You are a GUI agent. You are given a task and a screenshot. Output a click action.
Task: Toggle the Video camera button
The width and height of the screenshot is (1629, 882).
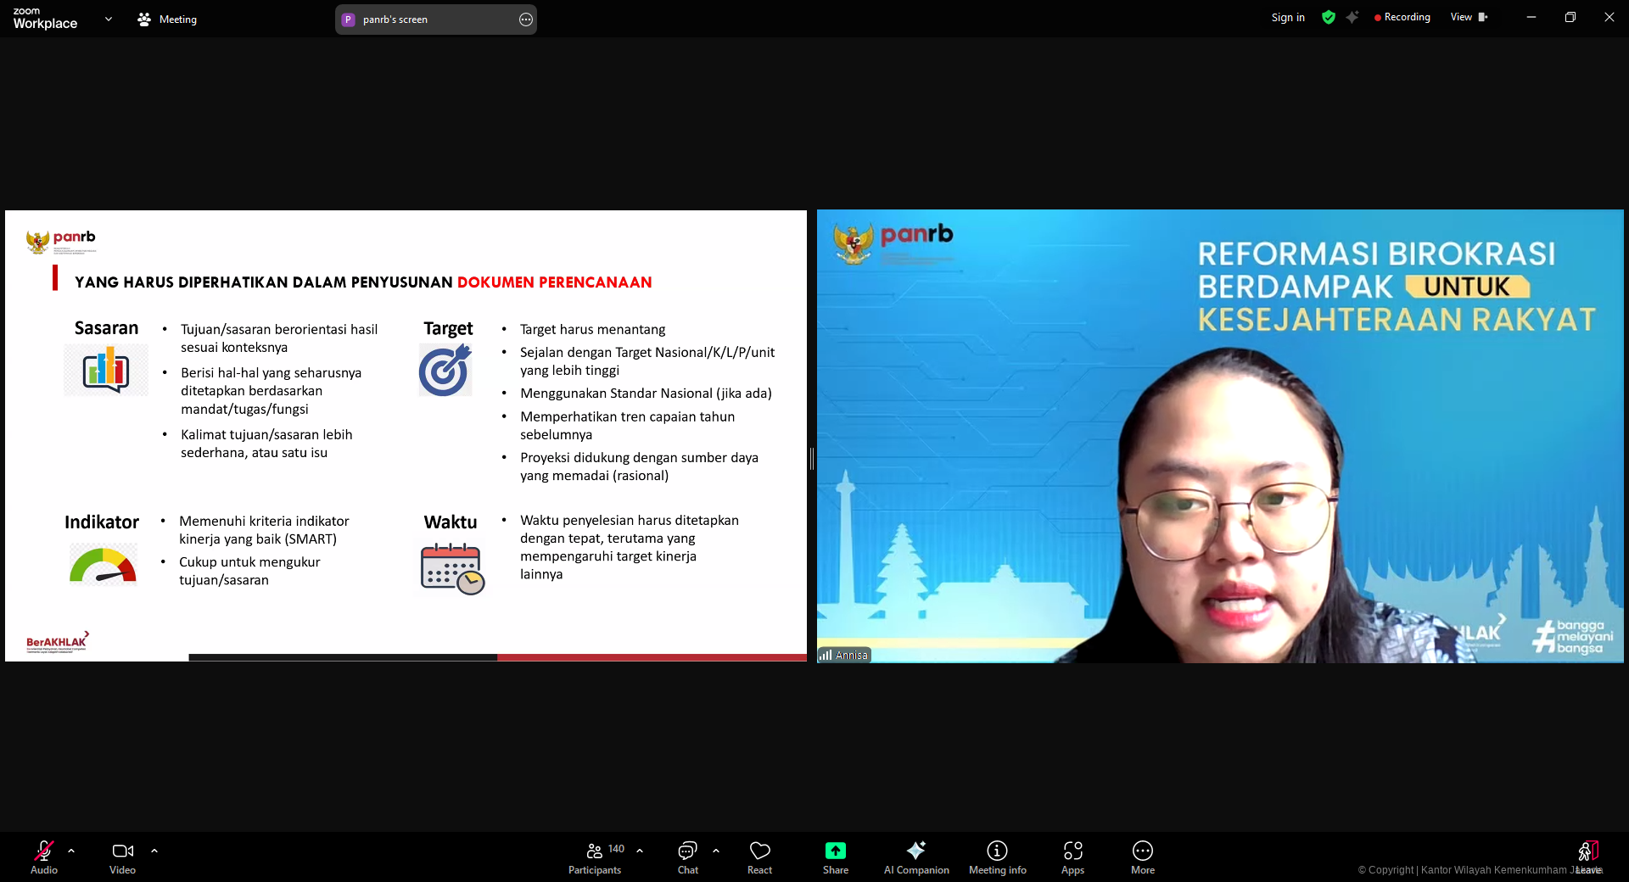122,856
